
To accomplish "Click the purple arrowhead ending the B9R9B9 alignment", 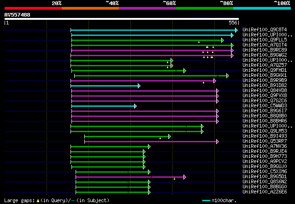I will point(215,81).
